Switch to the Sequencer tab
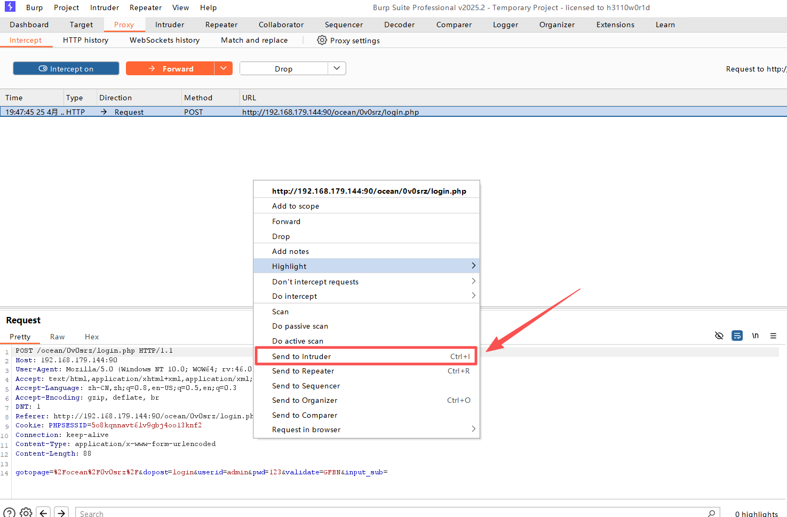 click(344, 25)
